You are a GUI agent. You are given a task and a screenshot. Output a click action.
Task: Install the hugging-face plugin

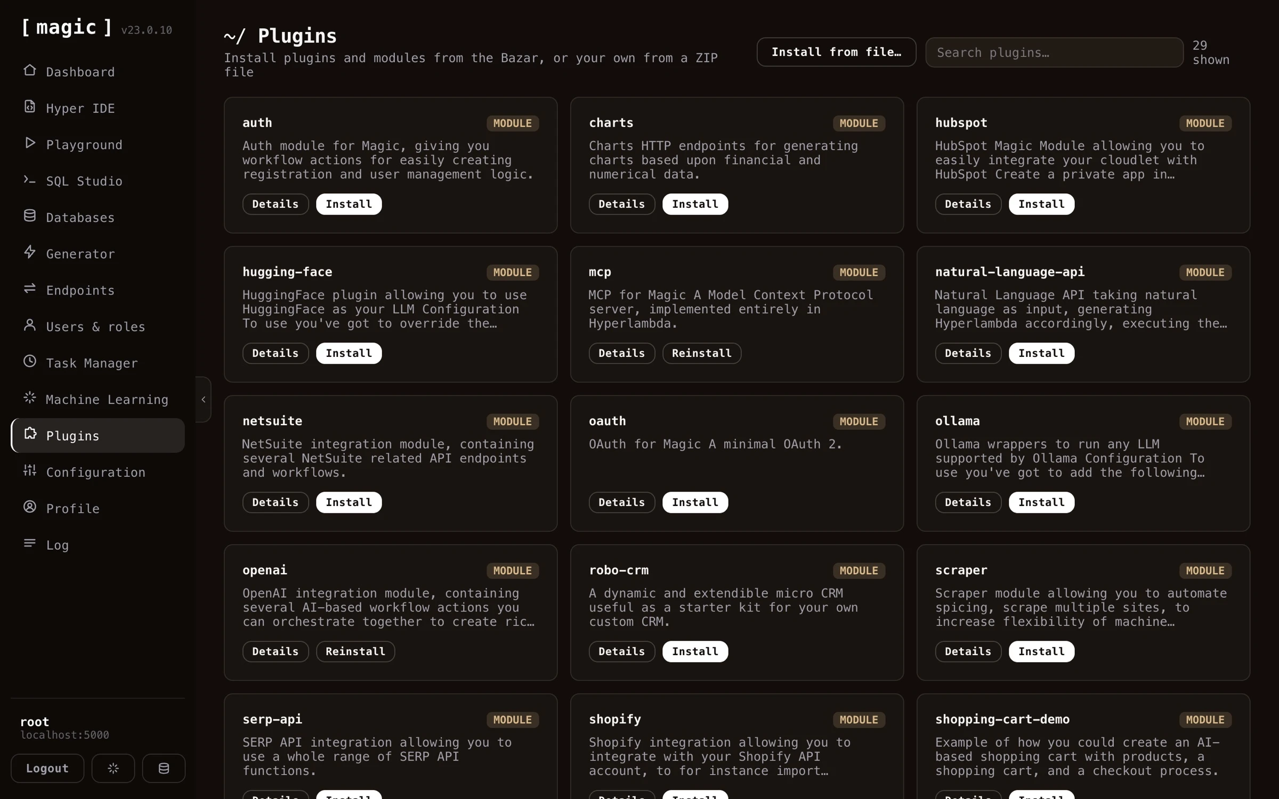349,353
